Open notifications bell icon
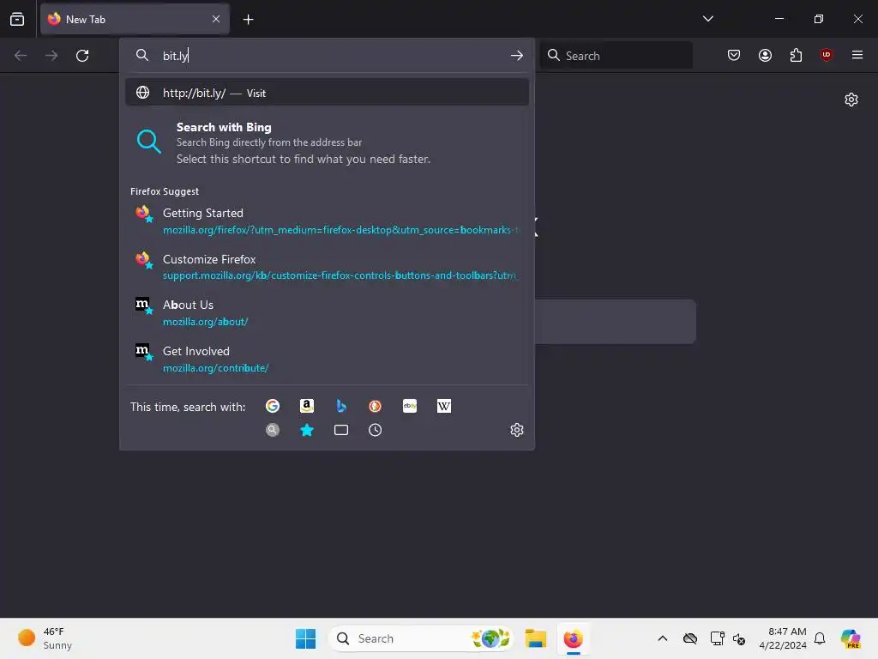Image resolution: width=878 pixels, height=659 pixels. 820,638
